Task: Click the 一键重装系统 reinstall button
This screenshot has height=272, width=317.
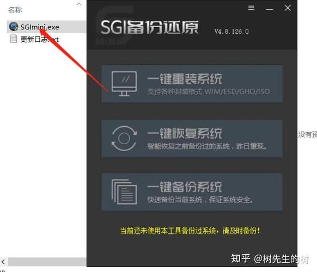Action: (x=192, y=84)
